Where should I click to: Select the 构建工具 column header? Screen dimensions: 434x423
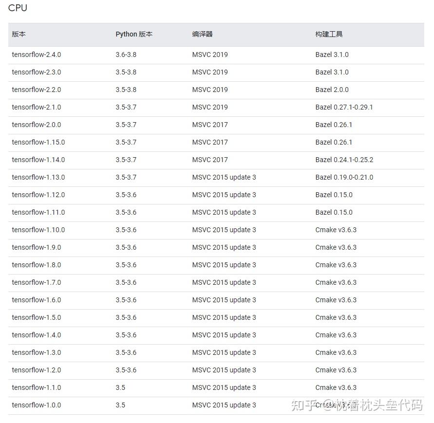pos(328,34)
